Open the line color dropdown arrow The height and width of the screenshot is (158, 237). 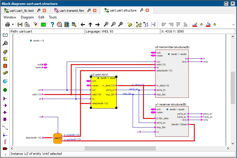point(201,24)
